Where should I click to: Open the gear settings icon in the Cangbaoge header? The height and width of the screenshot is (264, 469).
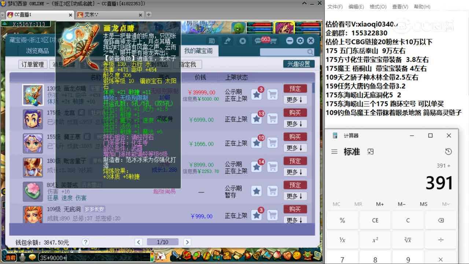tap(300, 41)
